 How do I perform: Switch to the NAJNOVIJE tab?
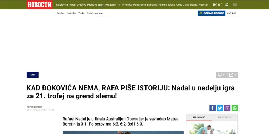click(199, 117)
